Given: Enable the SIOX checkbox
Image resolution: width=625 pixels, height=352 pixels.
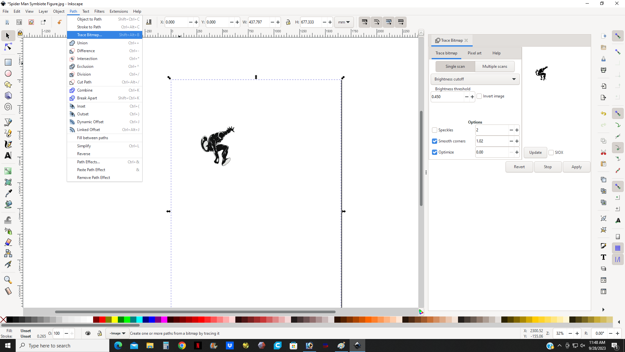Looking at the screenshot, I should click(551, 153).
